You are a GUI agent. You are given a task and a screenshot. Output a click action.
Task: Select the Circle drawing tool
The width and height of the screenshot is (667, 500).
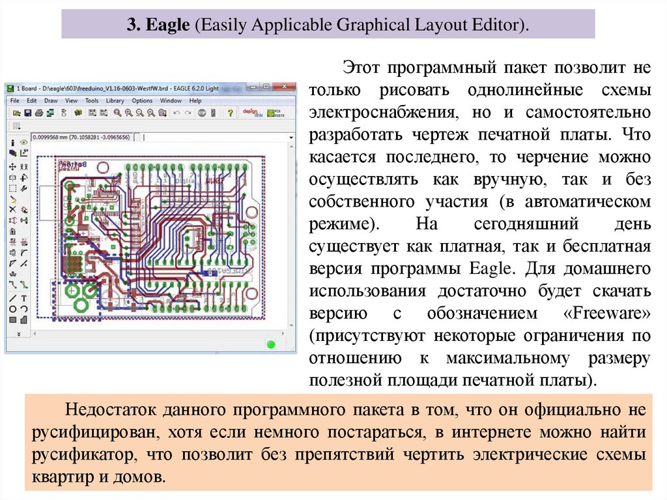click(x=12, y=309)
